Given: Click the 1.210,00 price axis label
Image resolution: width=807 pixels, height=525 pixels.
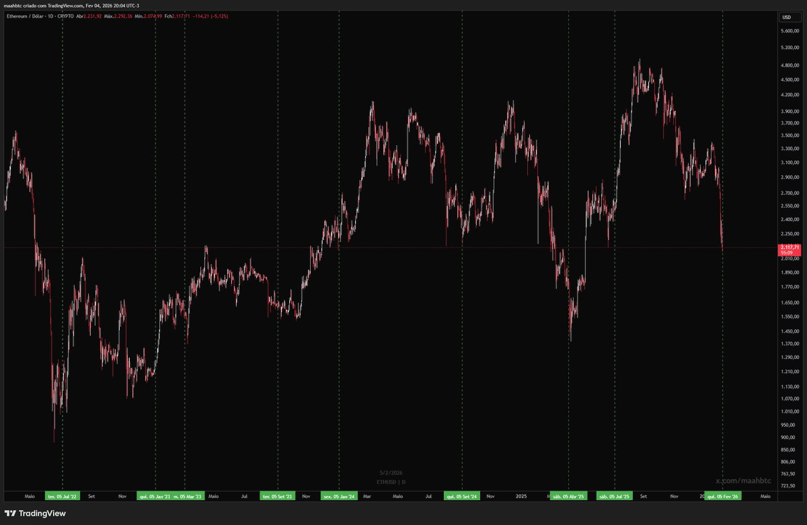Looking at the screenshot, I should 790,371.
